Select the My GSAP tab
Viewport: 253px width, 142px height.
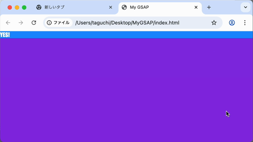pos(160,7)
